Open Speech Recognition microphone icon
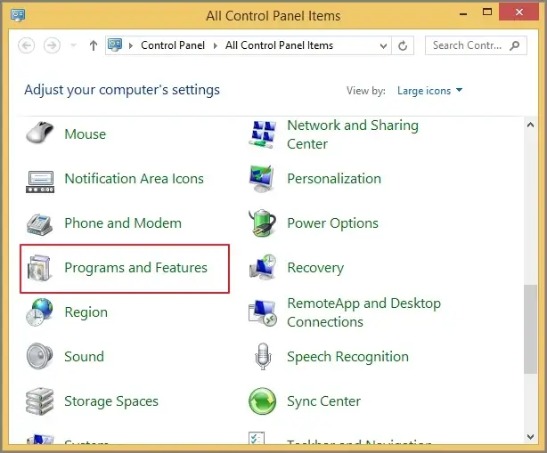Image resolution: width=547 pixels, height=453 pixels. click(263, 357)
